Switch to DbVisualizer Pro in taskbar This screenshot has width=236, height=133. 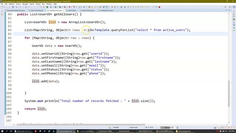23,131
